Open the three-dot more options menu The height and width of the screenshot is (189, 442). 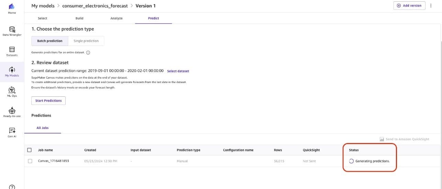pyautogui.click(x=431, y=5)
